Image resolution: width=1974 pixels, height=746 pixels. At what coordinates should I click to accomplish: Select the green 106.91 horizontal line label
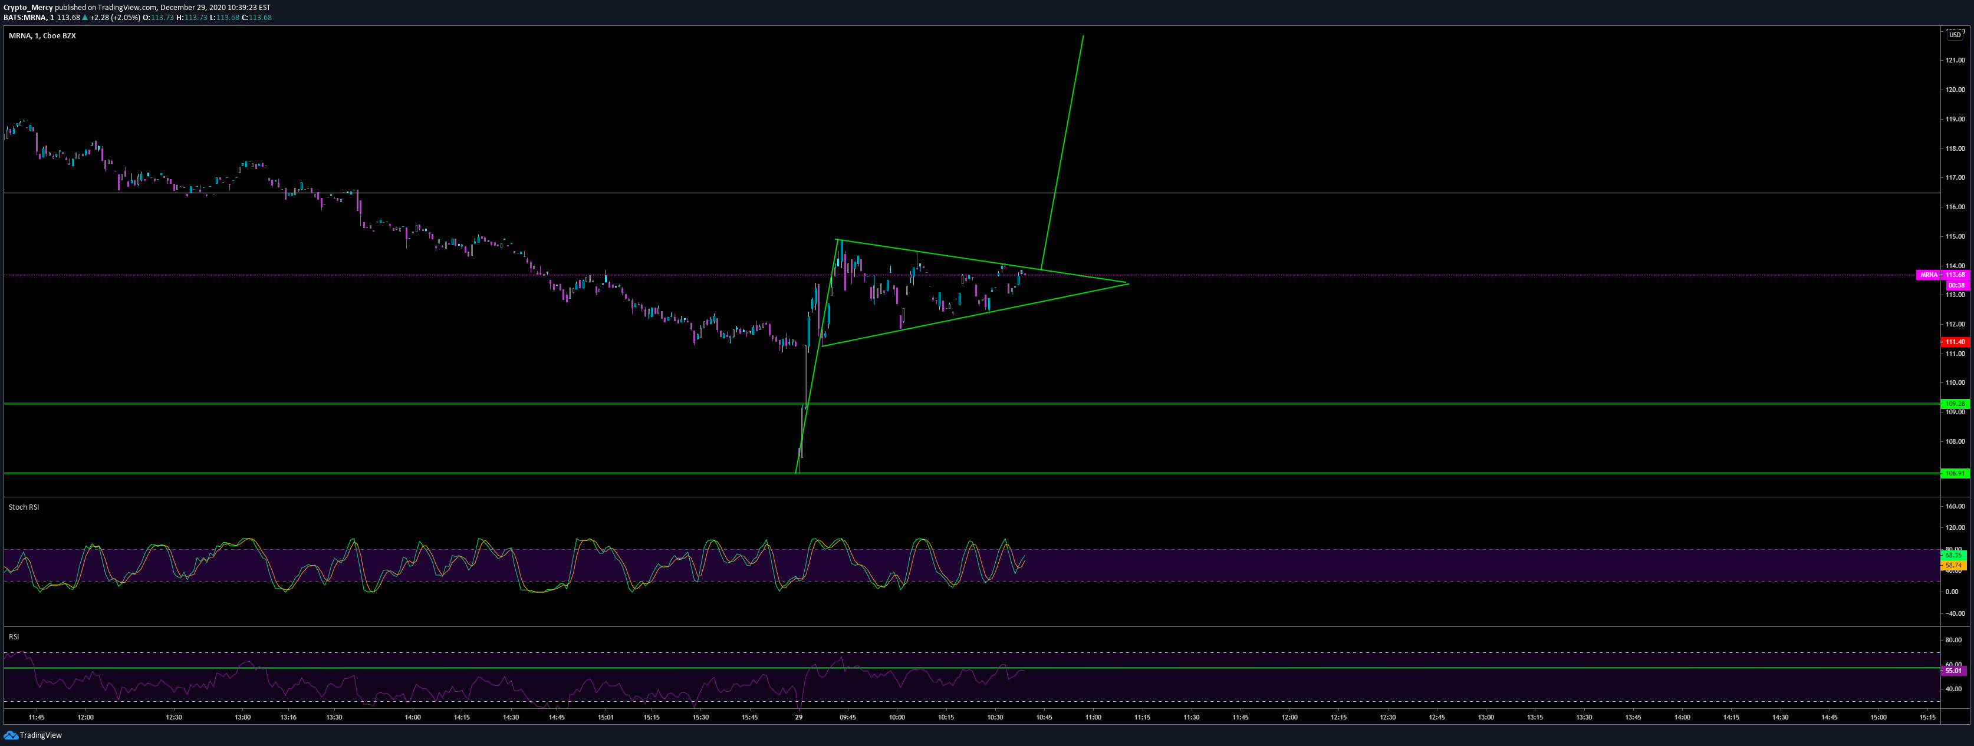[x=1956, y=473]
